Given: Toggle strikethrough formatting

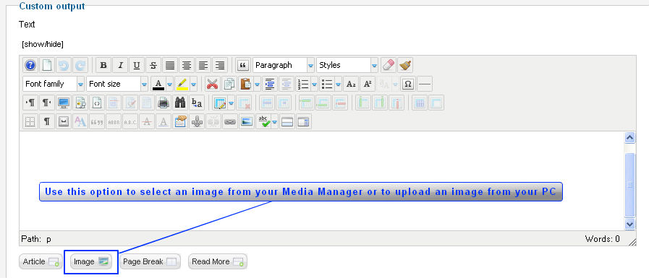Looking at the screenshot, I should click(x=153, y=65).
